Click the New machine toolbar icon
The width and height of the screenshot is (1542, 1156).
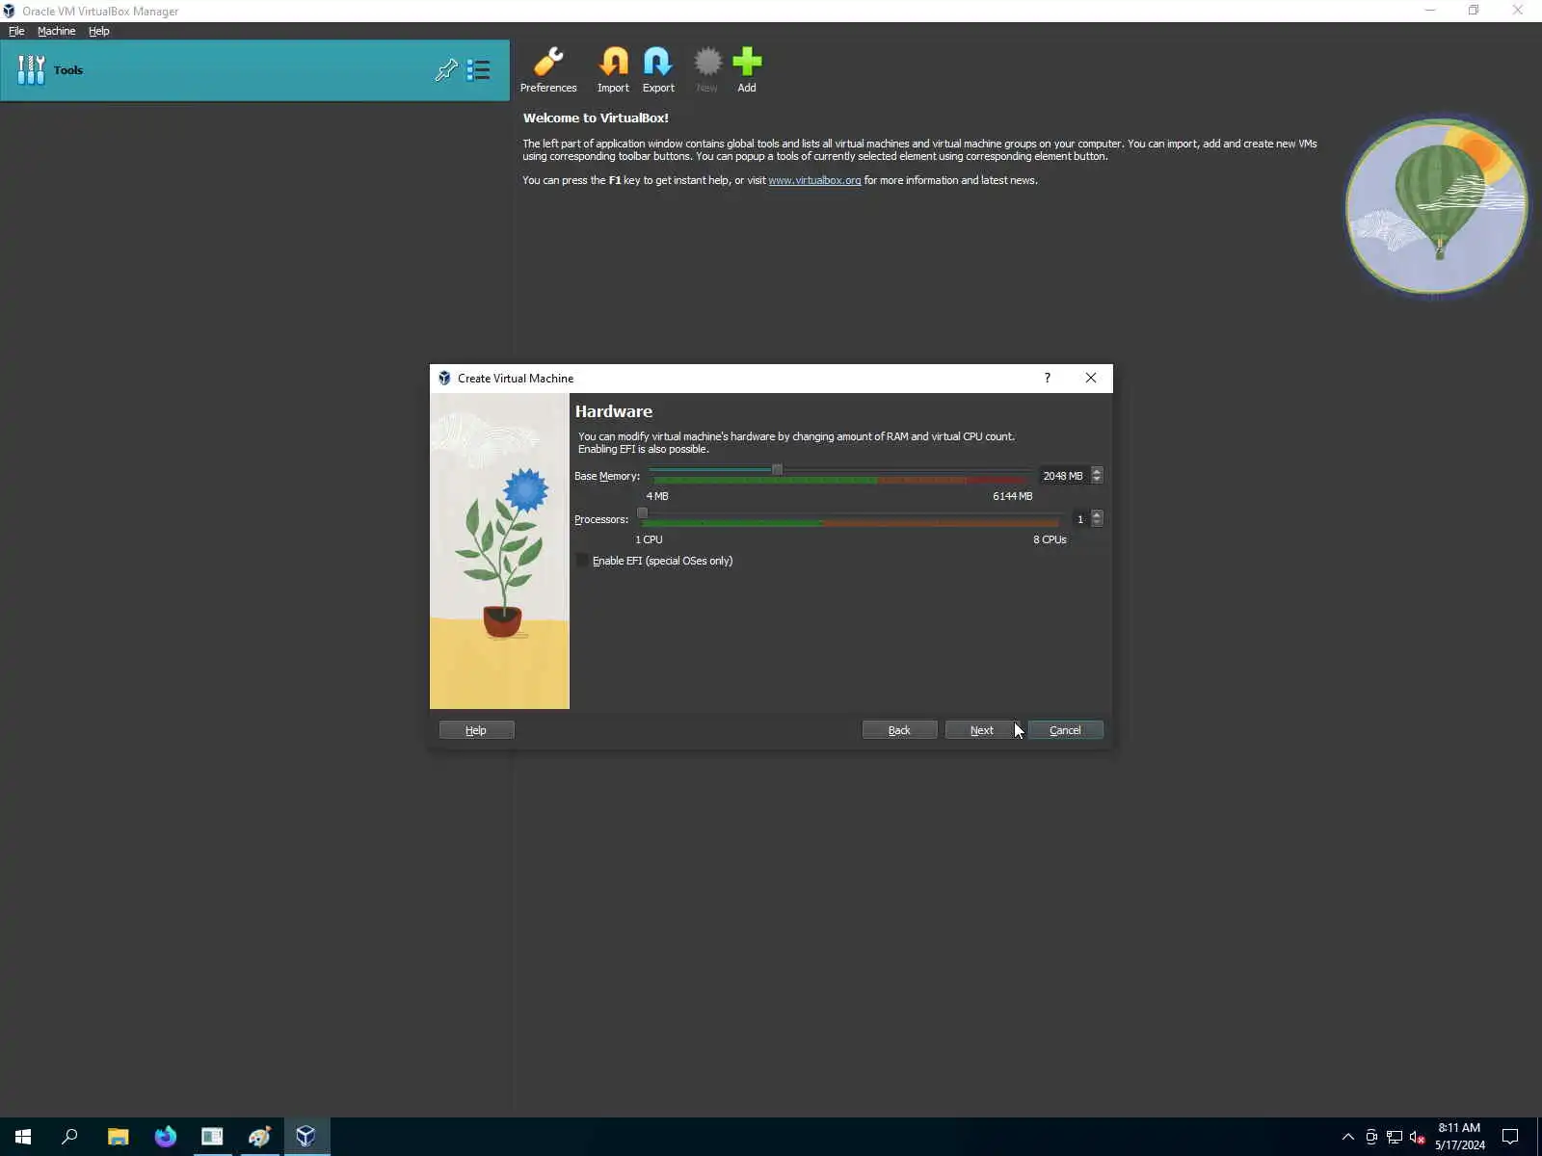pyautogui.click(x=706, y=70)
